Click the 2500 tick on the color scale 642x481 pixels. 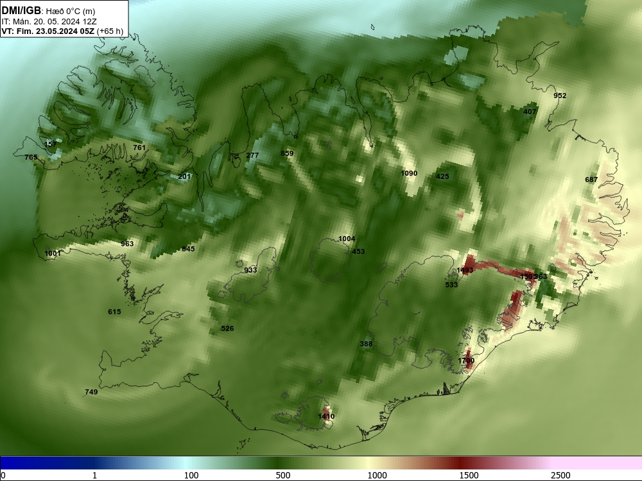click(560, 475)
